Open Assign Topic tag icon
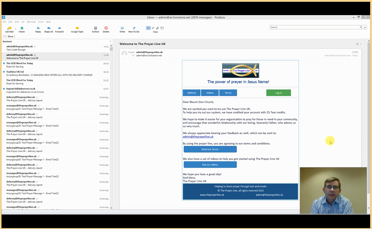 coord(77,28)
